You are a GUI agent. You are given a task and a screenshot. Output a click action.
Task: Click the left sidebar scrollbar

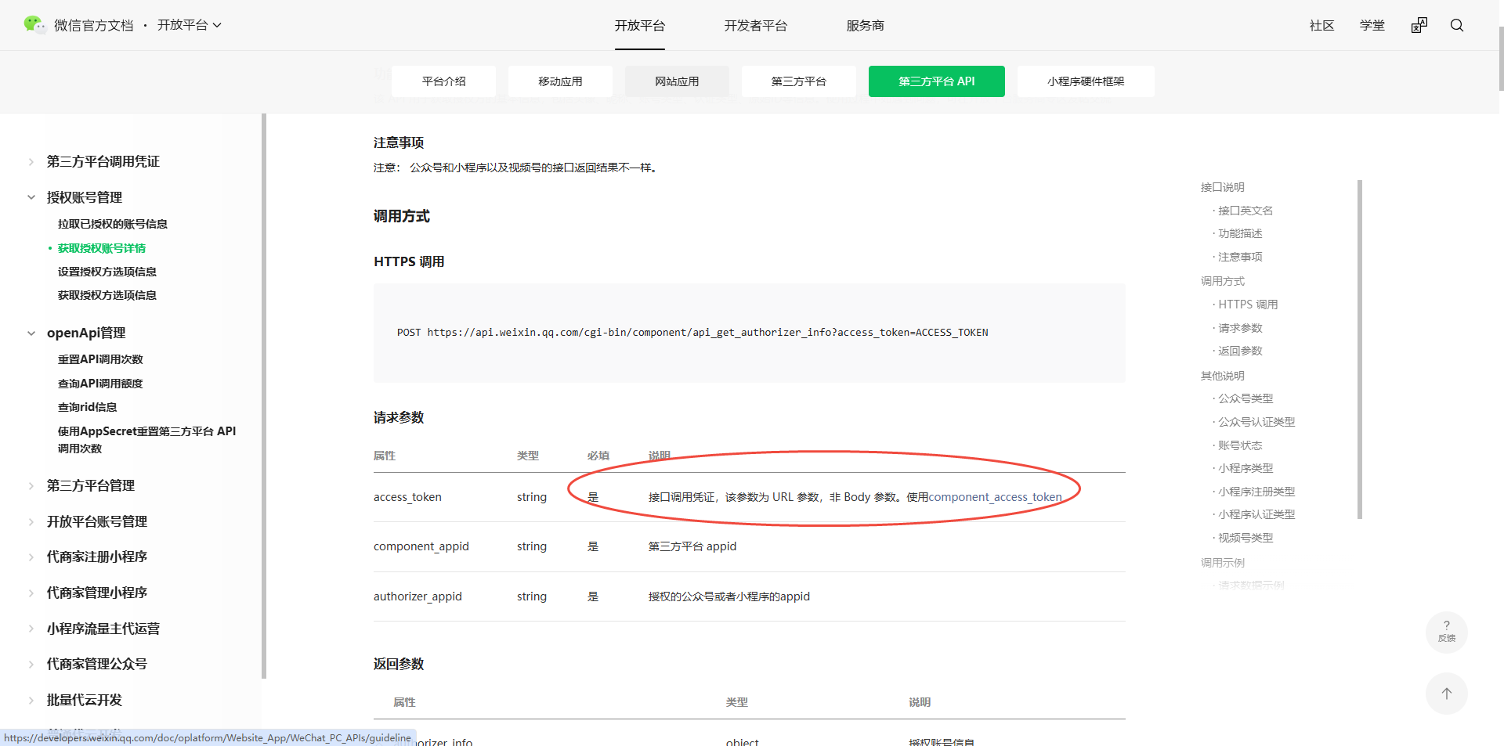(x=264, y=396)
